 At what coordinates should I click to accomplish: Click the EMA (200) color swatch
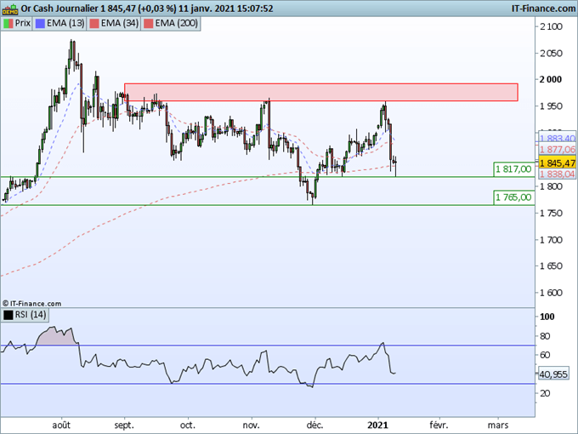click(x=148, y=24)
